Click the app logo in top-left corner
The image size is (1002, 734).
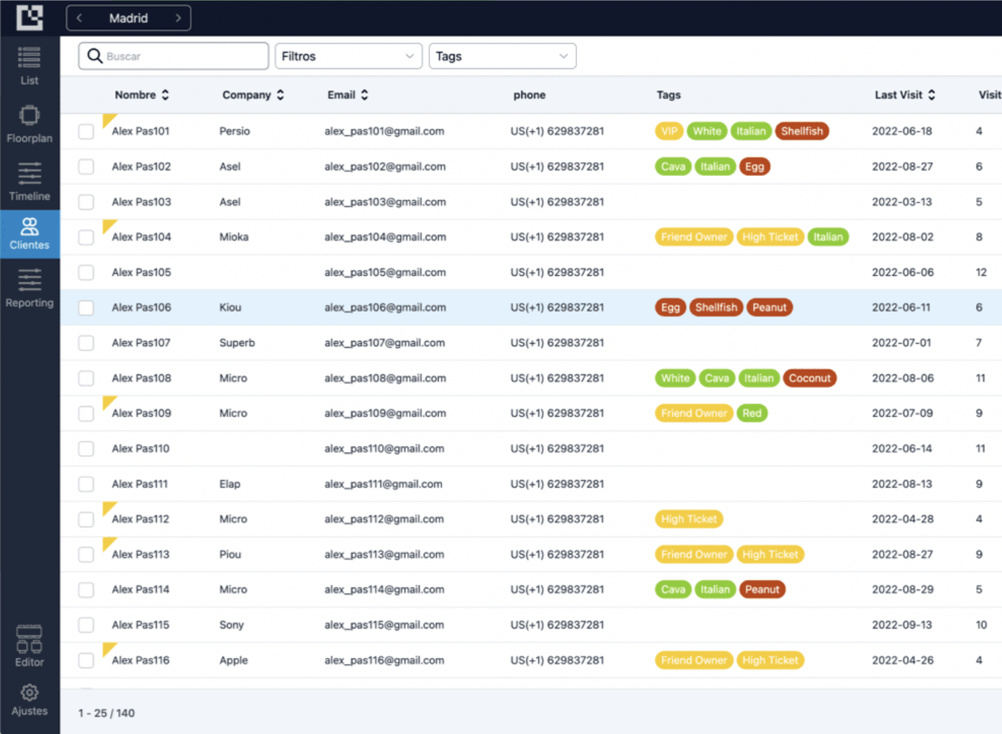pyautogui.click(x=29, y=18)
